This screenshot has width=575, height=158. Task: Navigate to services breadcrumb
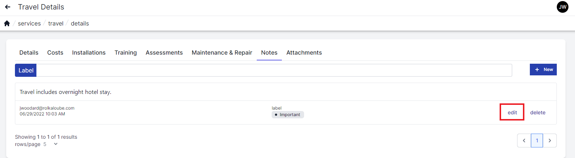point(29,23)
